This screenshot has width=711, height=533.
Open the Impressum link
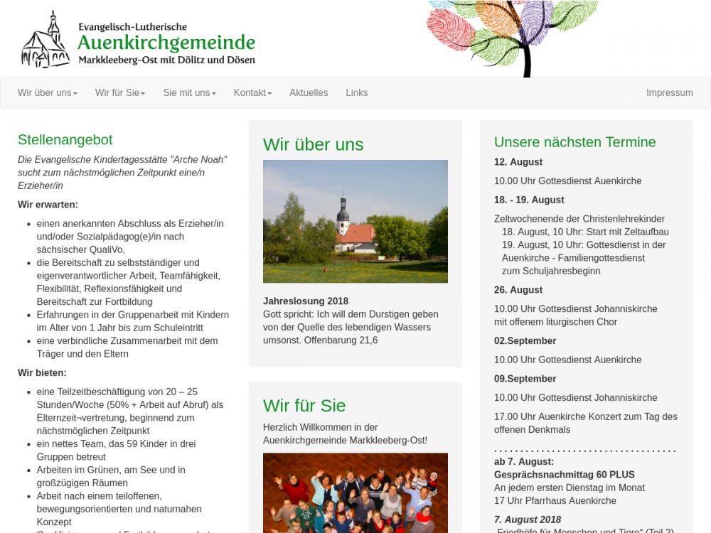point(669,92)
